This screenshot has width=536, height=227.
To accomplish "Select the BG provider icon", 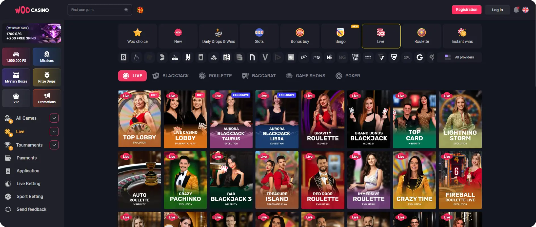I will pos(342,57).
